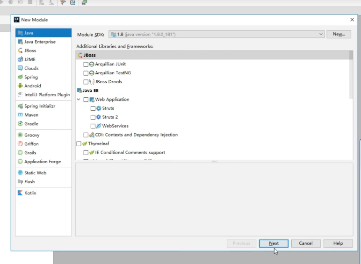Click the Next button
Screen dimensions: 361x264
click(274, 243)
